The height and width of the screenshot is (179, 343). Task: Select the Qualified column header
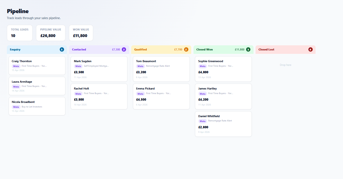pyautogui.click(x=161, y=50)
